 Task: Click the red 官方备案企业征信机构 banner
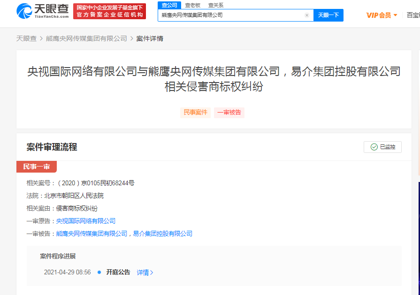pos(109,11)
